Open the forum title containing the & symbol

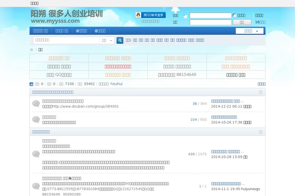[62, 178]
